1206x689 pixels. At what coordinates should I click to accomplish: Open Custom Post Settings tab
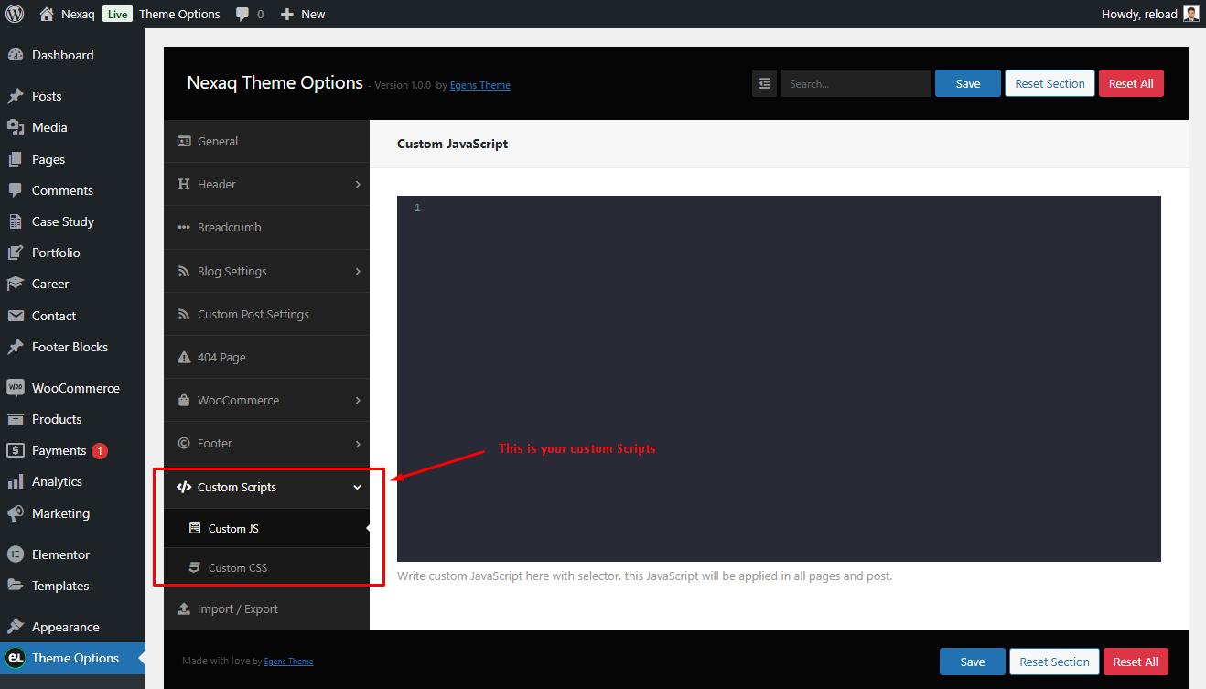pyautogui.click(x=266, y=314)
